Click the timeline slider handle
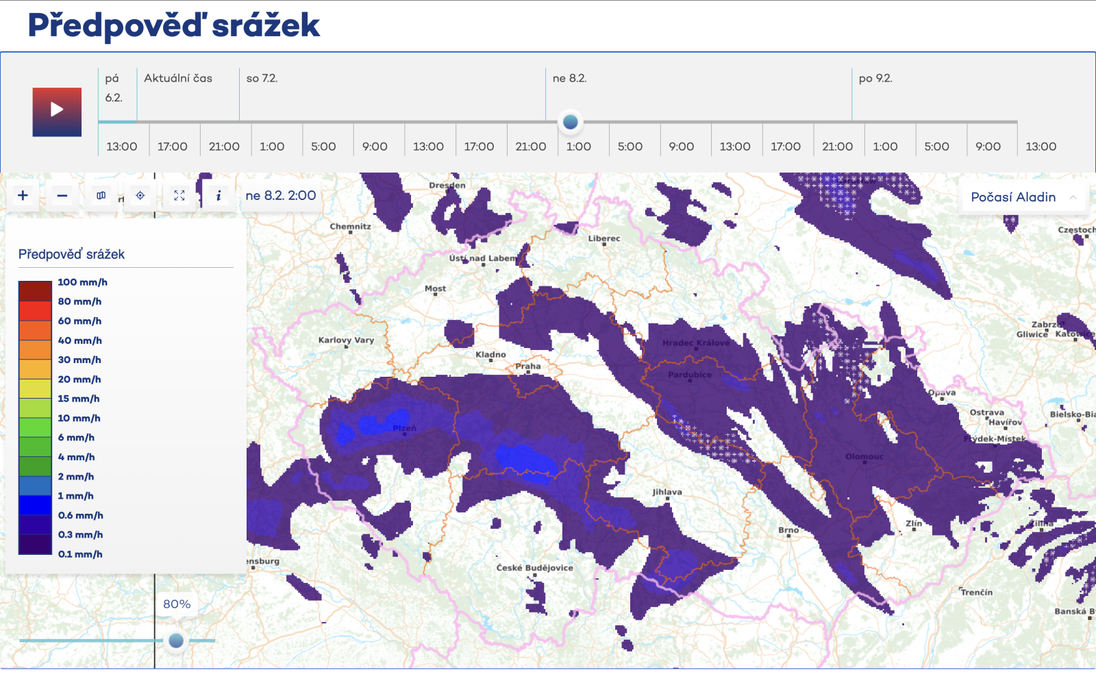 (x=571, y=122)
